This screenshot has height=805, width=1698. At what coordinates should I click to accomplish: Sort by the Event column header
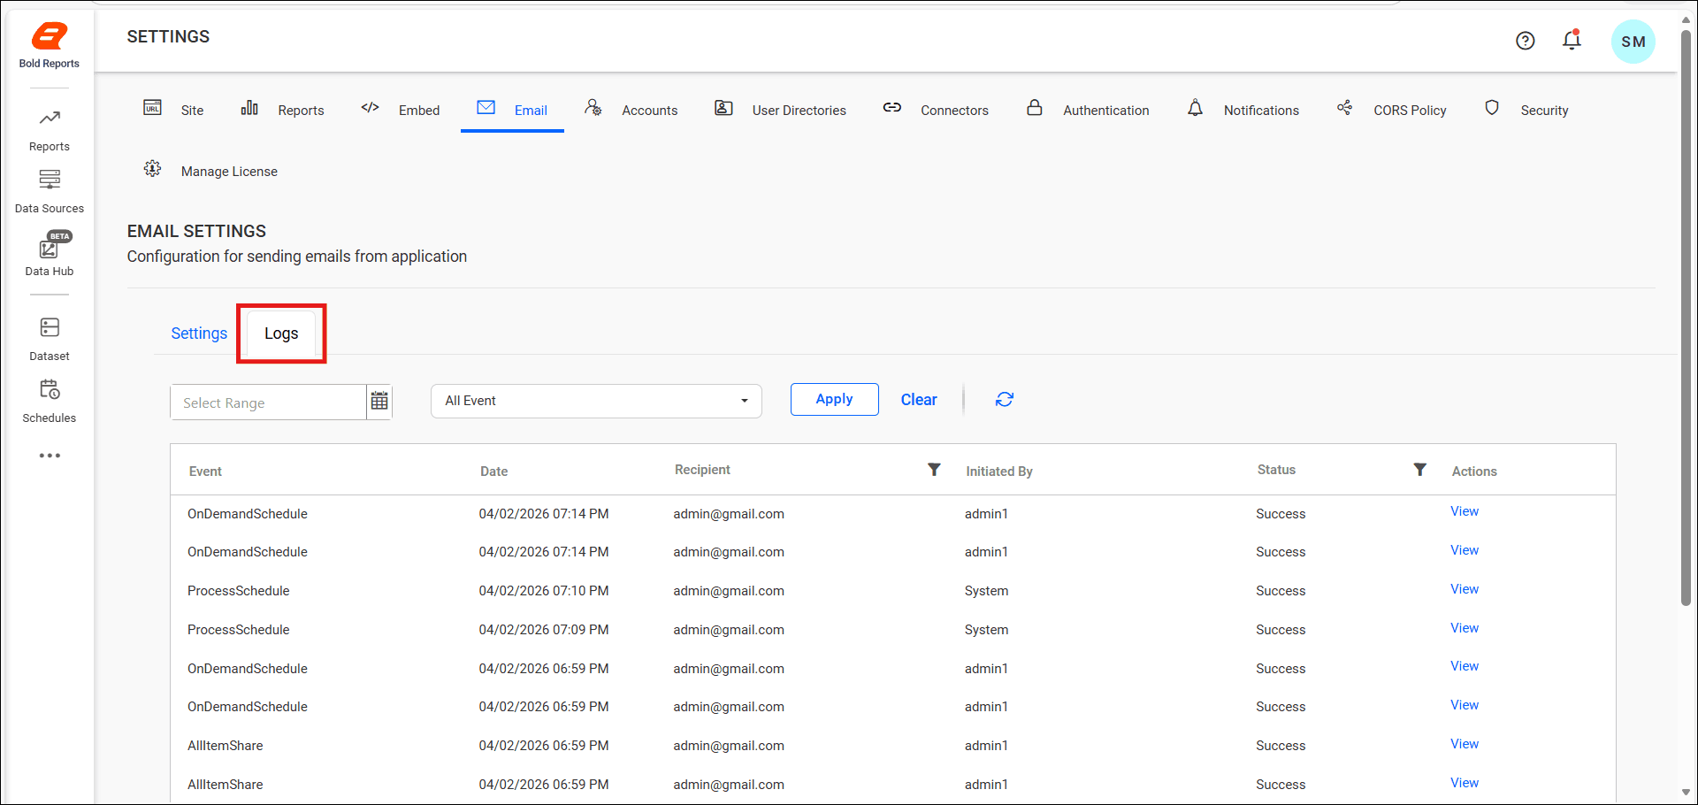coord(205,471)
